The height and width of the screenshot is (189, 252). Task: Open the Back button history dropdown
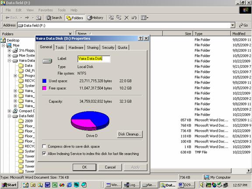tap(21, 17)
